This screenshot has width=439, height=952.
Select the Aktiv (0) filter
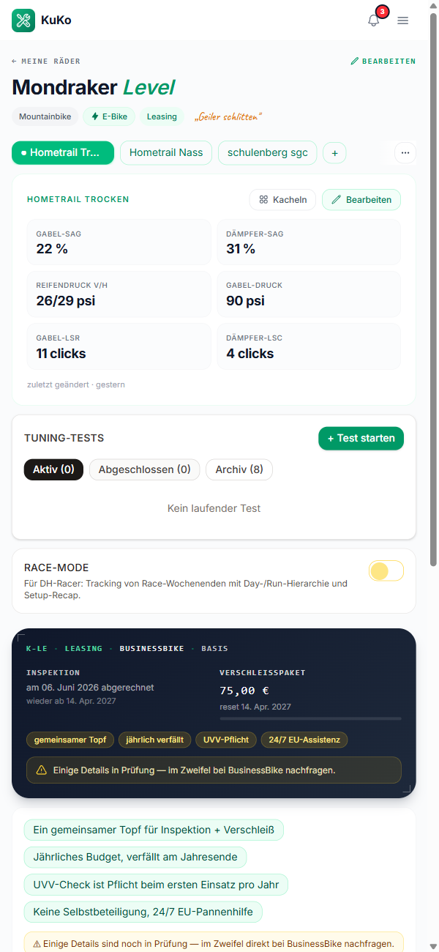point(53,469)
